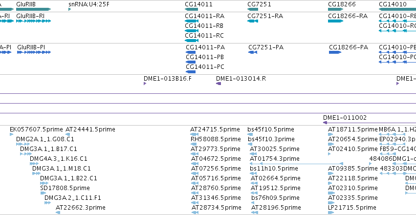Click the DMG2A.1_1.G08.C1 EST label
Screen dimensions: 416x215
coord(45,139)
